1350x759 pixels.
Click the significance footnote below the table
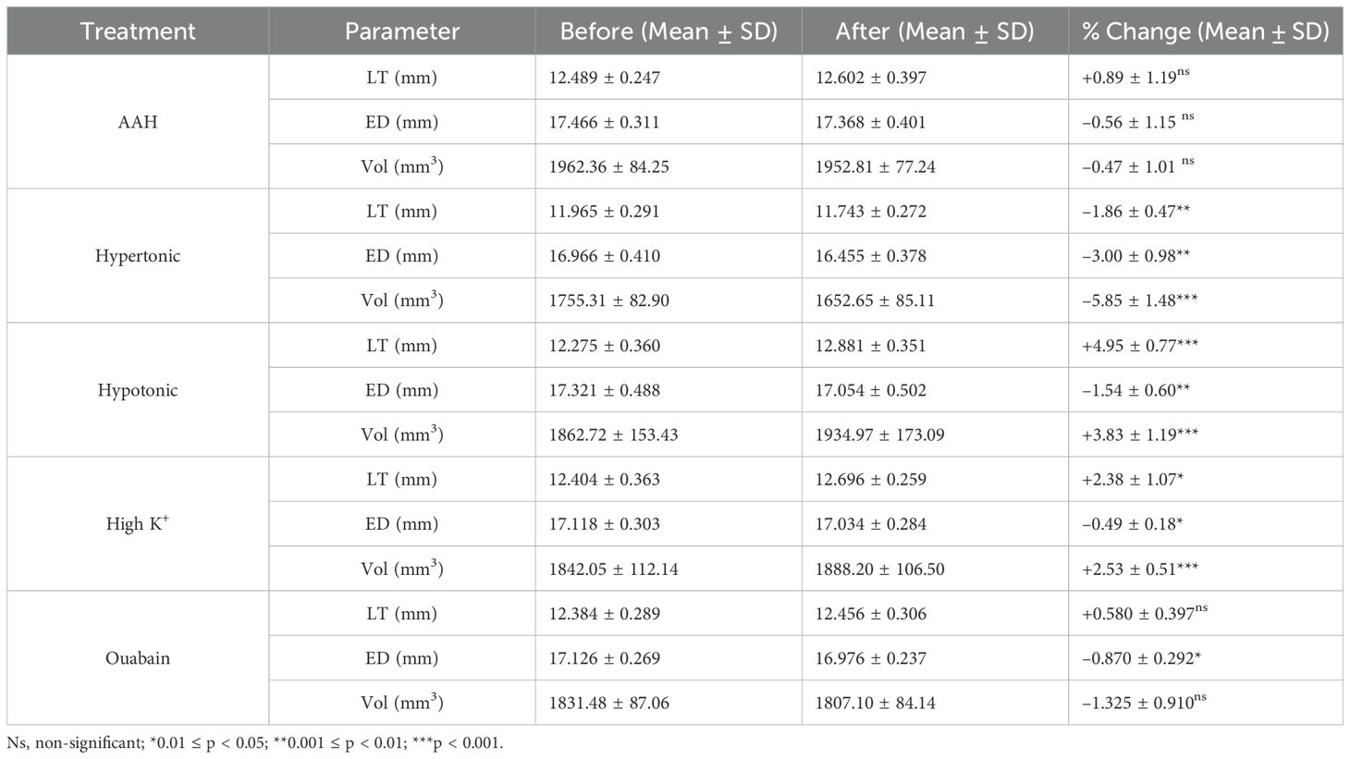(x=255, y=743)
